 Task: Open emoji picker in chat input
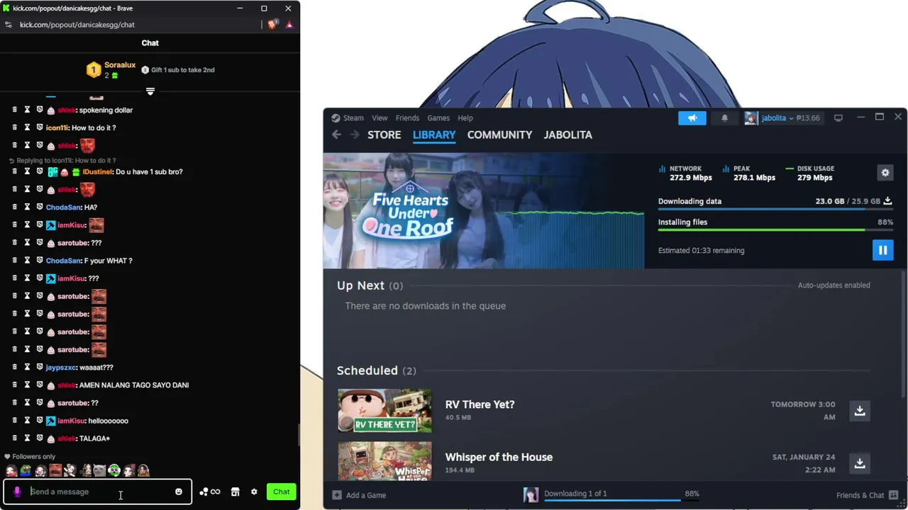point(179,492)
